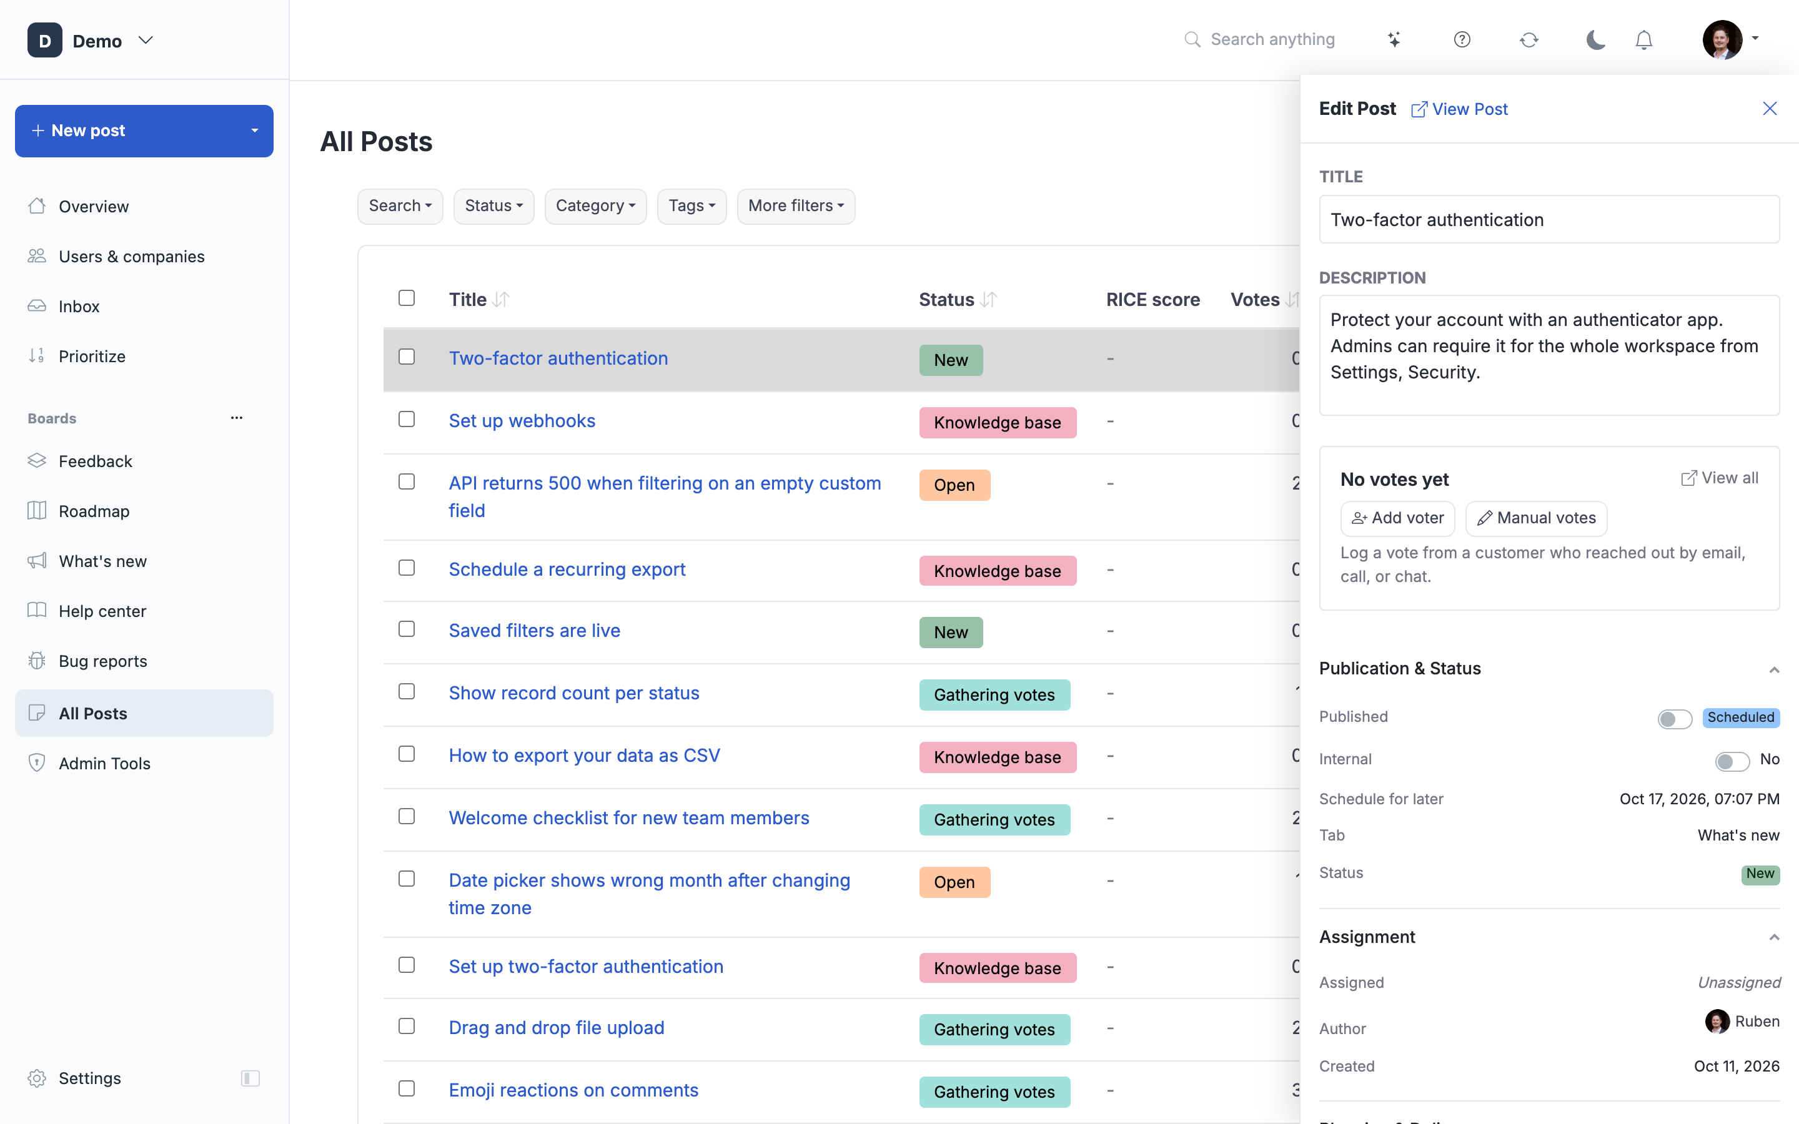Viewport: 1799px width, 1124px height.
Task: Click the Admin Tools shield icon in the sidebar
Action: 37,762
